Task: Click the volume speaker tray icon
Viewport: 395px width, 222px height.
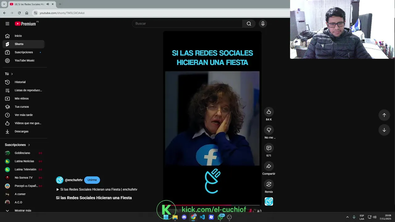Action: [374, 217]
